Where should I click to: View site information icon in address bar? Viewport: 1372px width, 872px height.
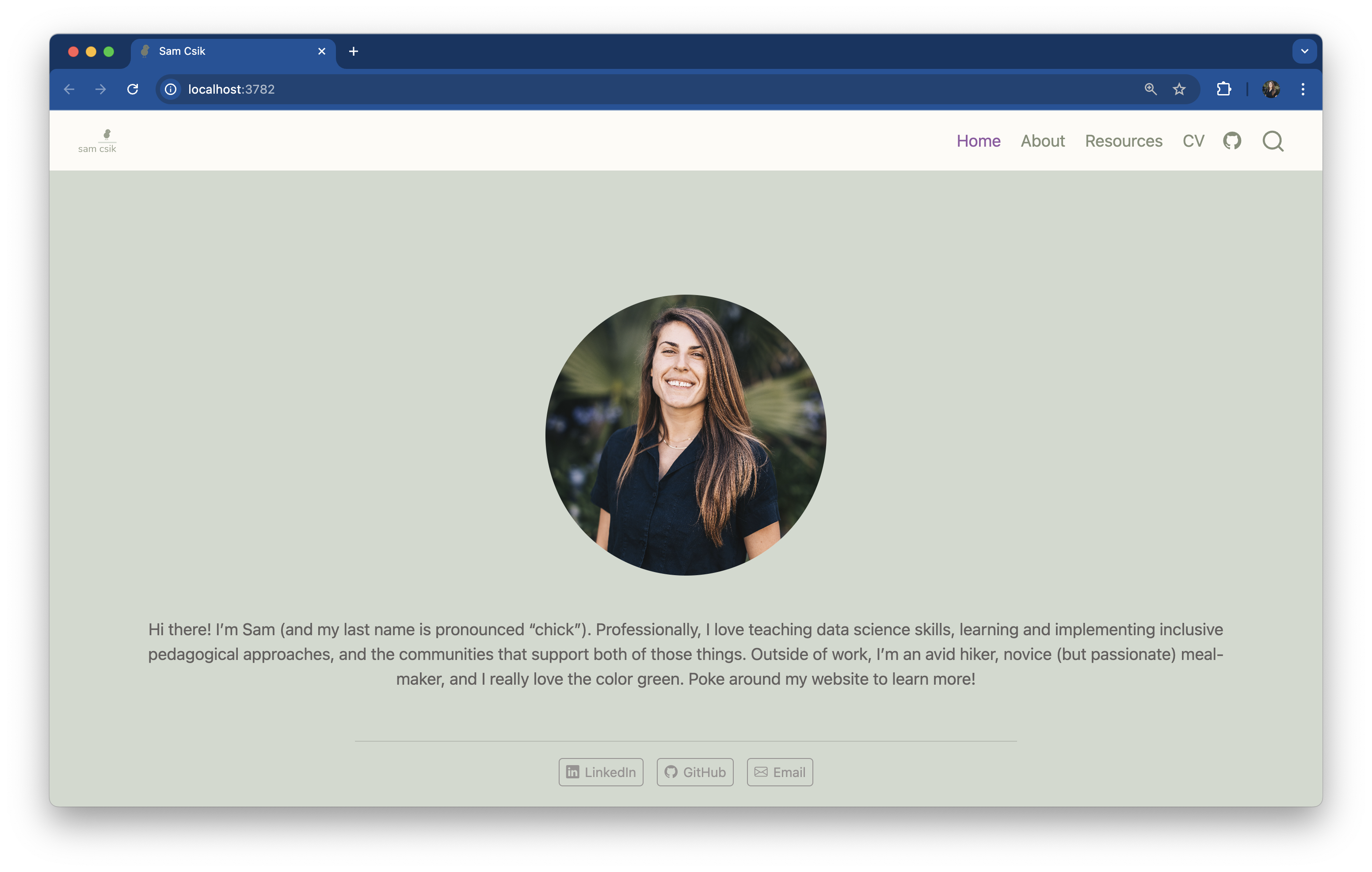click(170, 89)
